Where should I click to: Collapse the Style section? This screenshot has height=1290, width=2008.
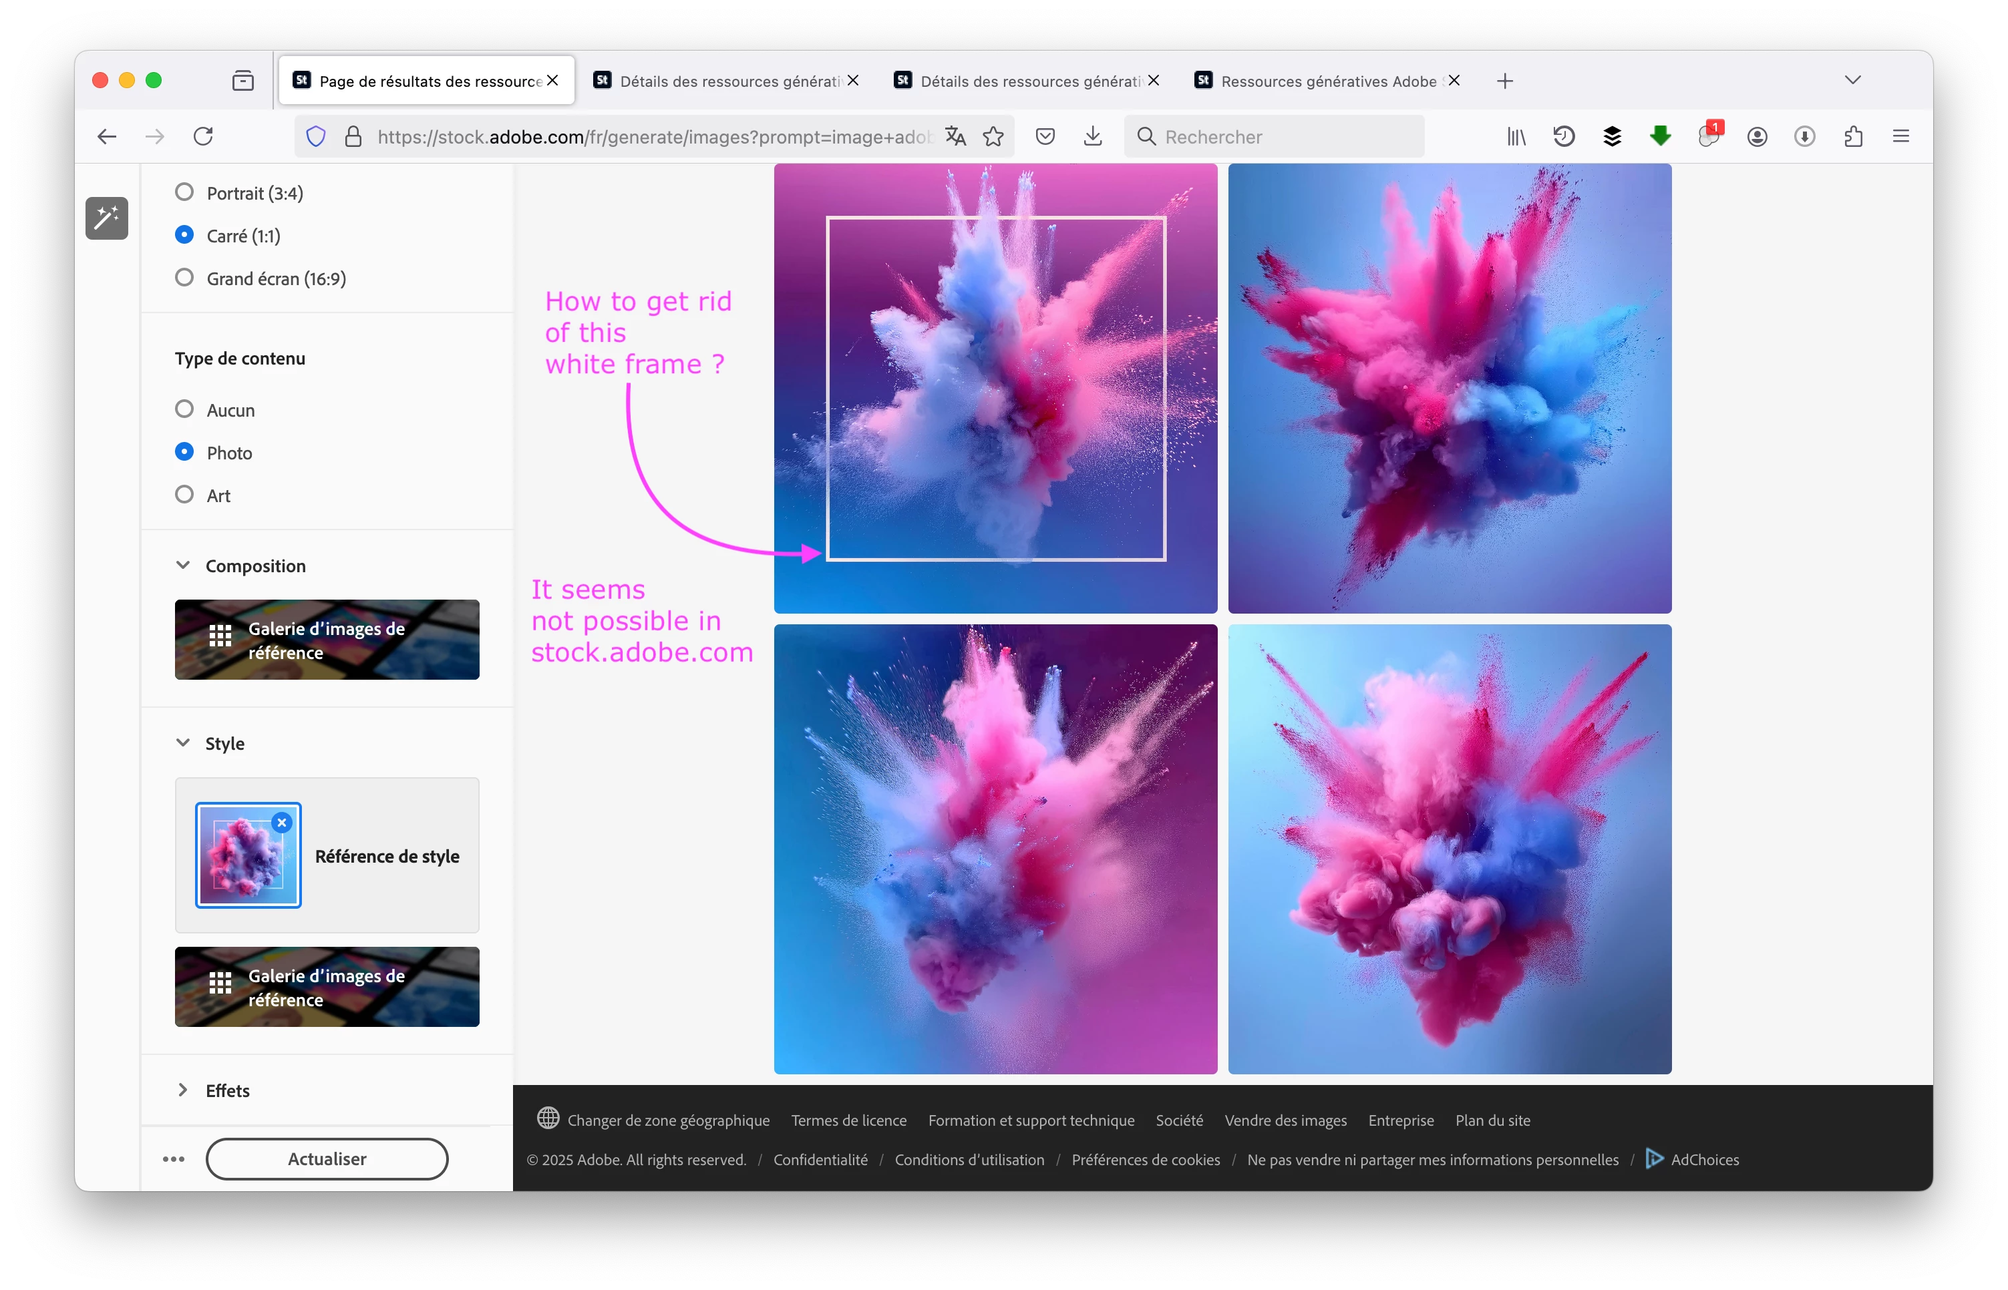183,743
